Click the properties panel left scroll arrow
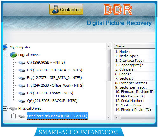 (x=117, y=117)
